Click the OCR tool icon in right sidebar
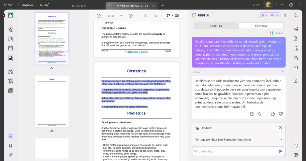Viewport: 306px width, 161px height. coord(296,29)
